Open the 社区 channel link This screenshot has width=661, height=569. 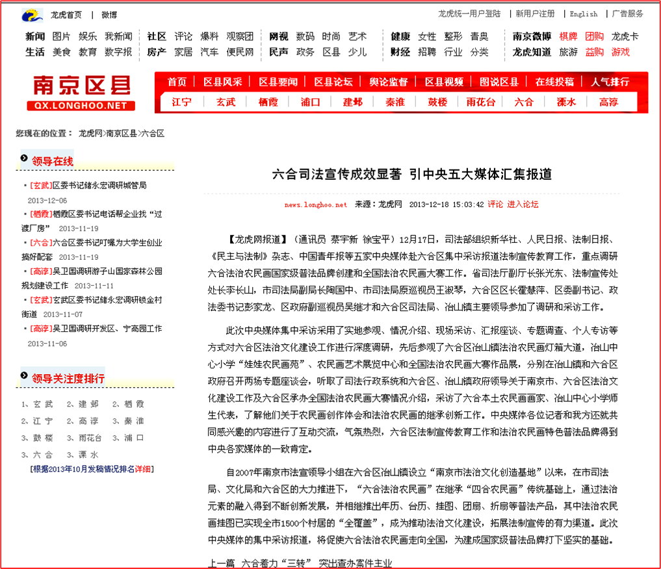click(157, 36)
